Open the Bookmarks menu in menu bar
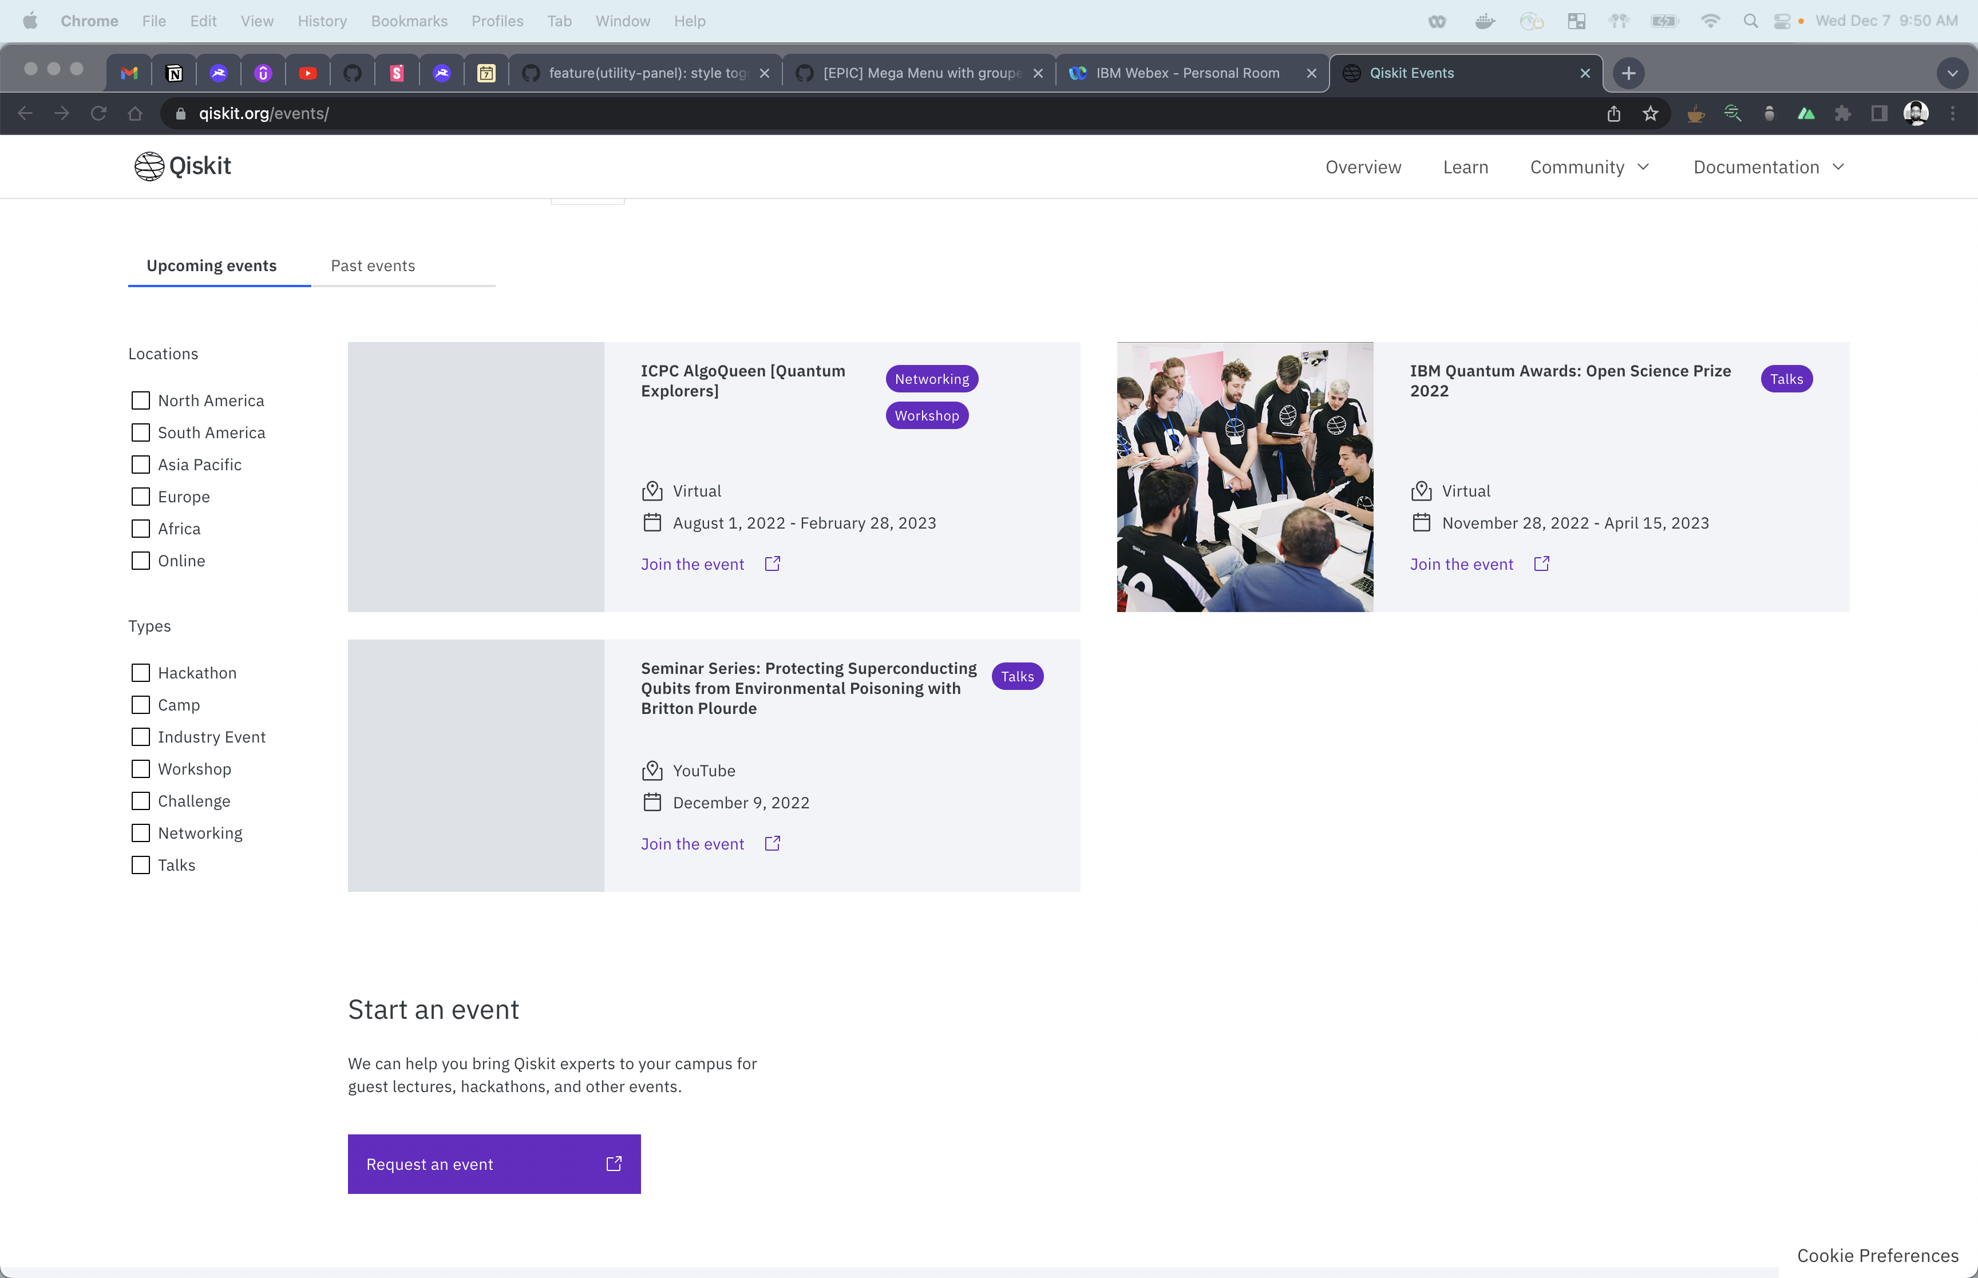1978x1278 pixels. pyautogui.click(x=409, y=21)
